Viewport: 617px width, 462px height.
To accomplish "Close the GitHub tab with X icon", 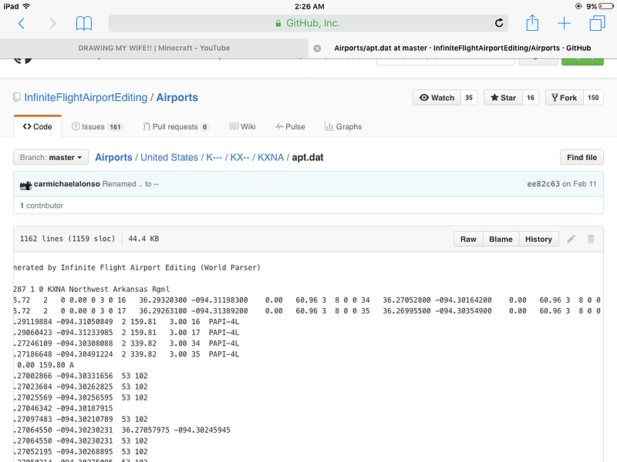I will 317,49.
